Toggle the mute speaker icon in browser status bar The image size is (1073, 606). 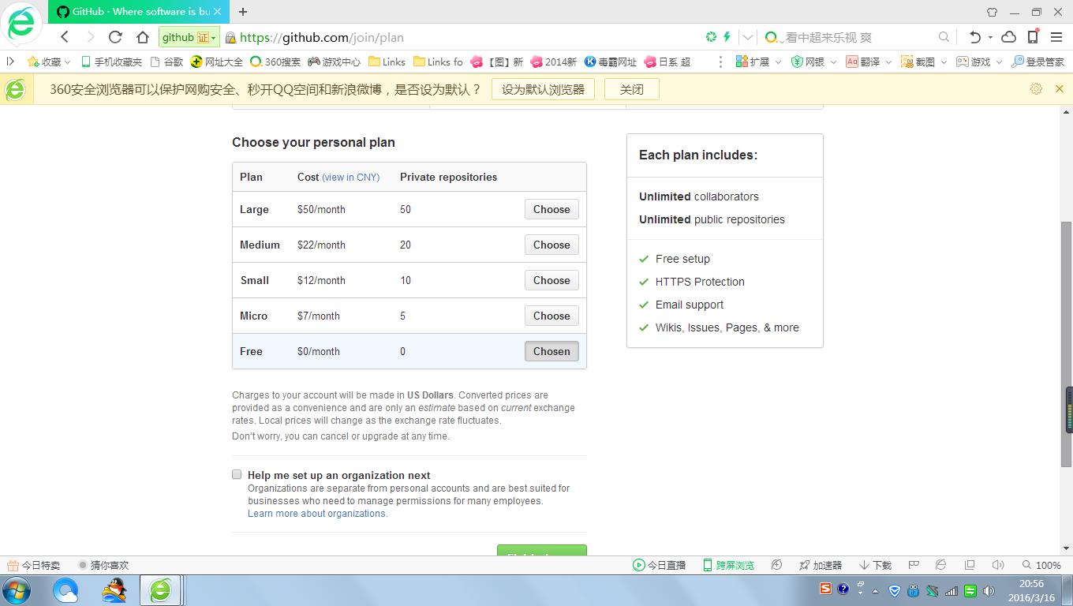click(998, 565)
